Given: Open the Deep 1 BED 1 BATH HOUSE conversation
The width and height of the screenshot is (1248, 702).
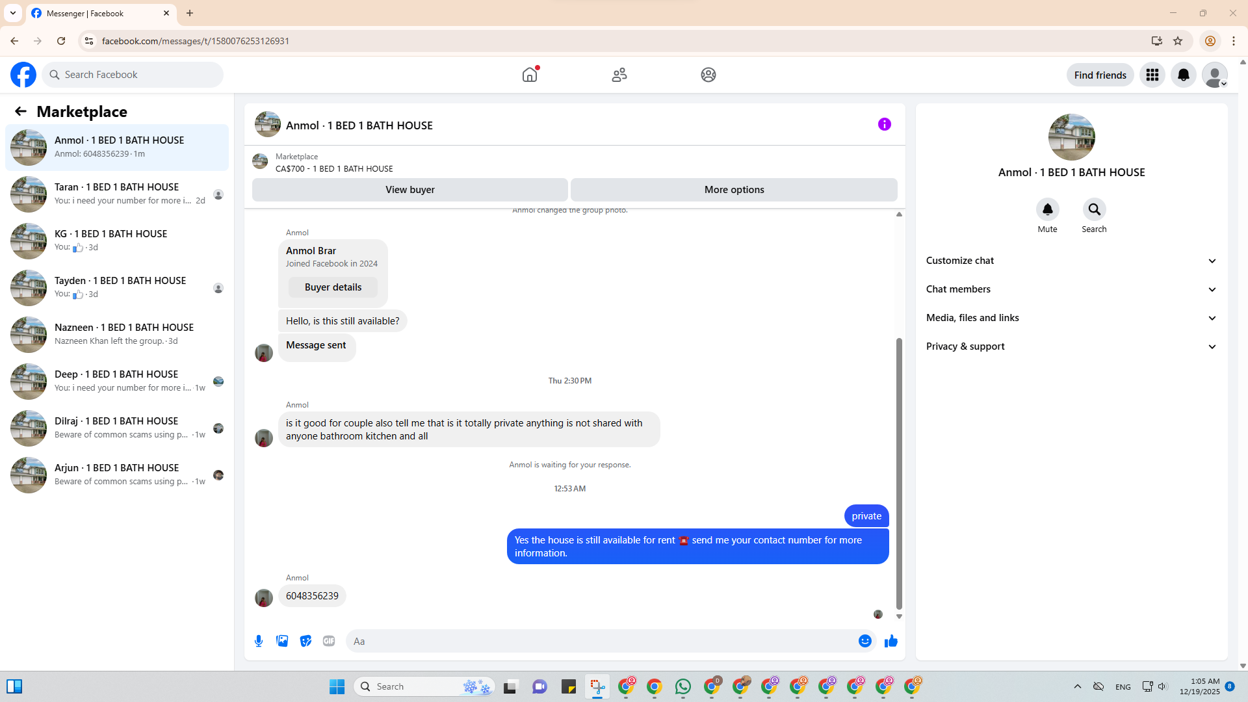Looking at the screenshot, I should tap(117, 381).
